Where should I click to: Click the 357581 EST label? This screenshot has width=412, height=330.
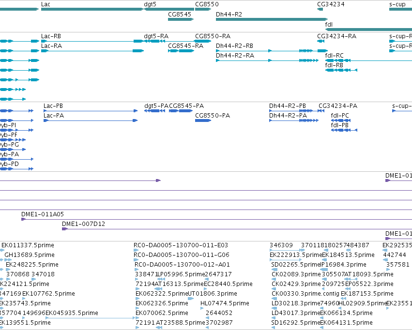397,265
